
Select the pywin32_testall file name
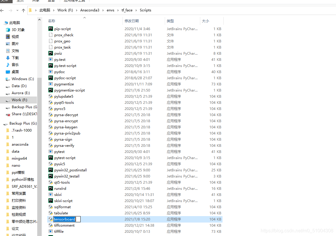point(67,176)
